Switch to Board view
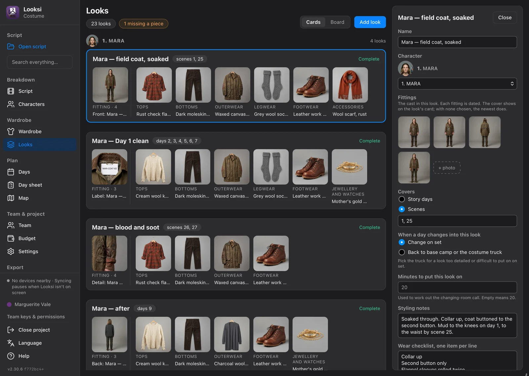 pos(337,22)
